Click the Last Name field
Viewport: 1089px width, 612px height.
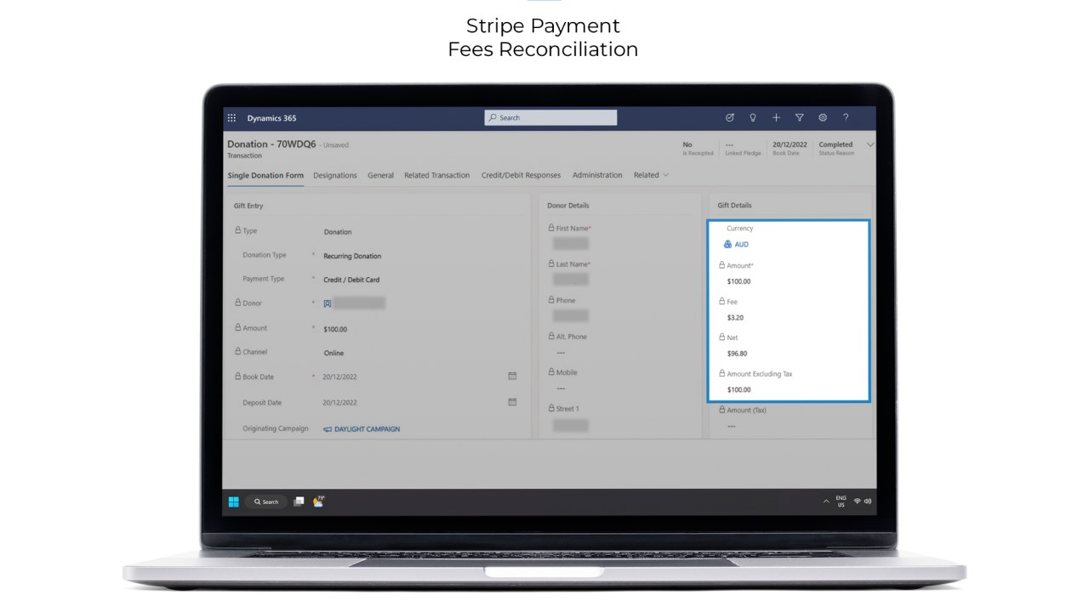click(x=570, y=279)
